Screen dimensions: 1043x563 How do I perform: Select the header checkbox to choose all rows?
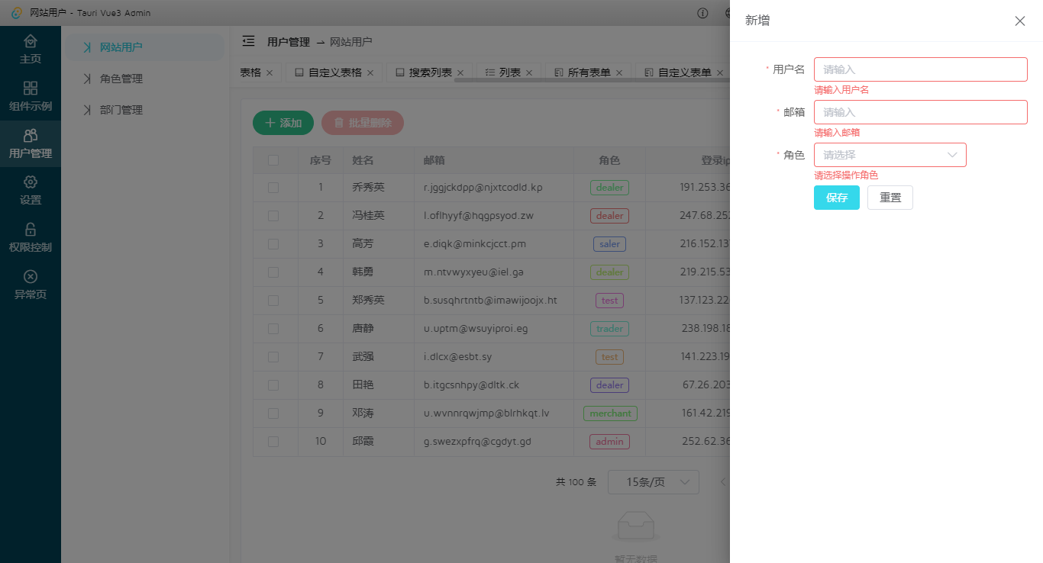pos(273,160)
